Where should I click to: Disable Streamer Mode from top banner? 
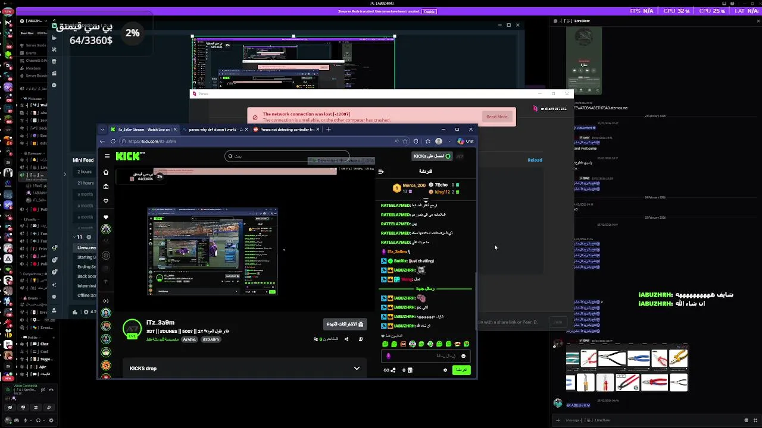(x=429, y=11)
